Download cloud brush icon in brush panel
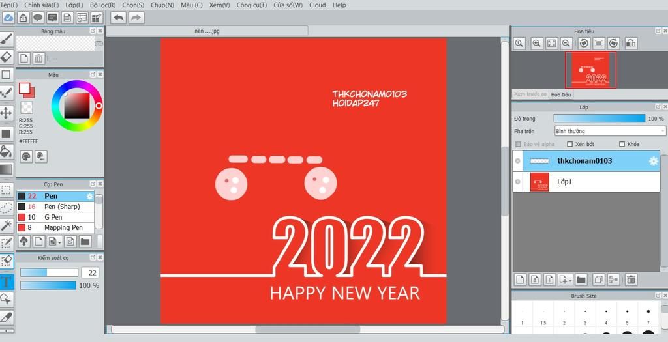The width and height of the screenshot is (668, 342). [x=24, y=242]
